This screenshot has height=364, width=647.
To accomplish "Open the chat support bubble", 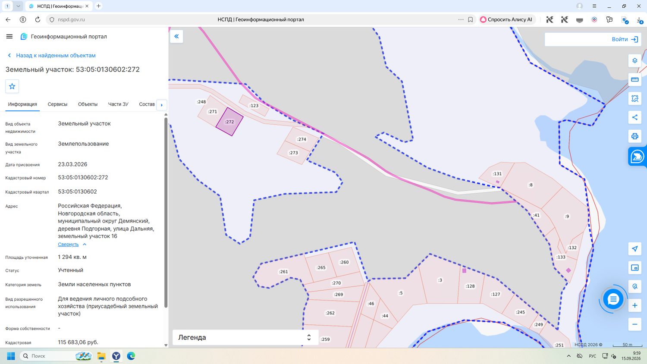I will click(x=613, y=299).
